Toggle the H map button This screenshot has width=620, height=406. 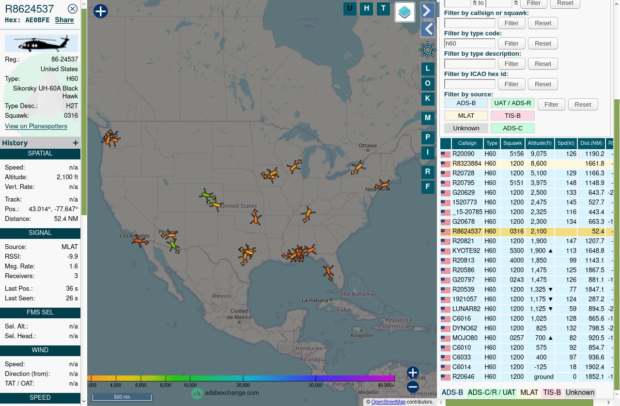tap(367, 9)
